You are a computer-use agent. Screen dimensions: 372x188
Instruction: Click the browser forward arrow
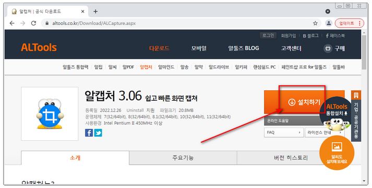coord(23,23)
